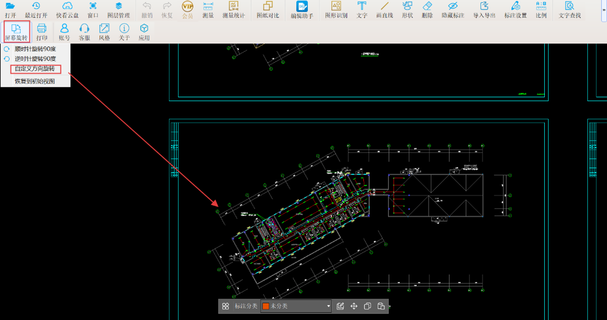
Task: Toggle 隐藏标注 hide annotations
Action: point(453,10)
